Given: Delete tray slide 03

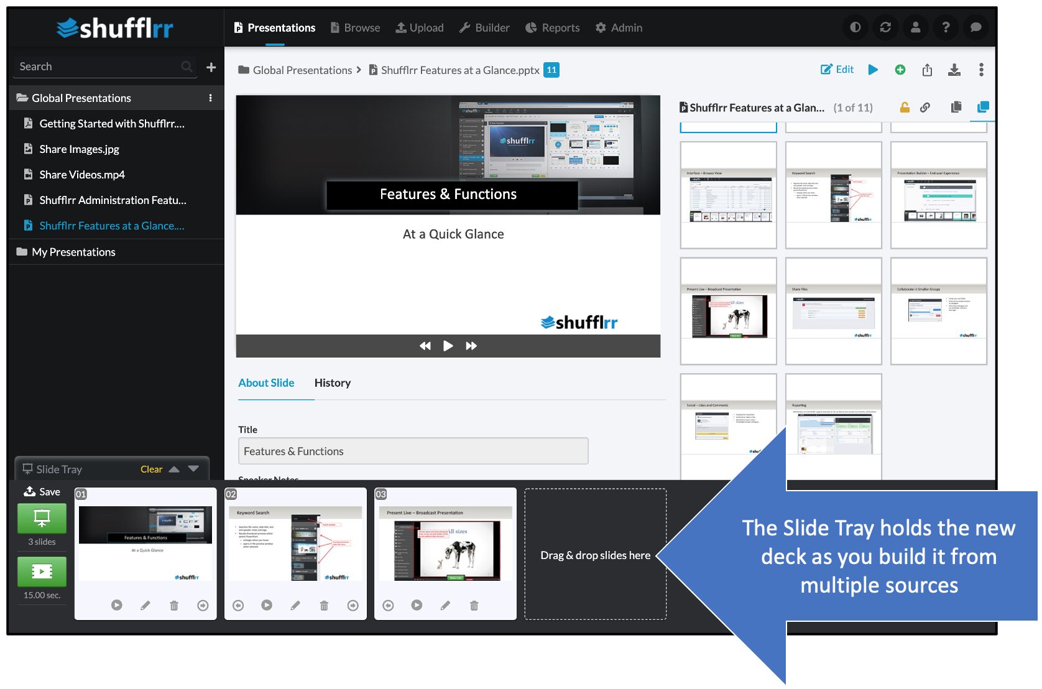Looking at the screenshot, I should 474,605.
